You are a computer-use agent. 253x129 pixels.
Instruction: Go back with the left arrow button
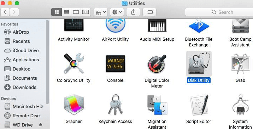click(5, 12)
